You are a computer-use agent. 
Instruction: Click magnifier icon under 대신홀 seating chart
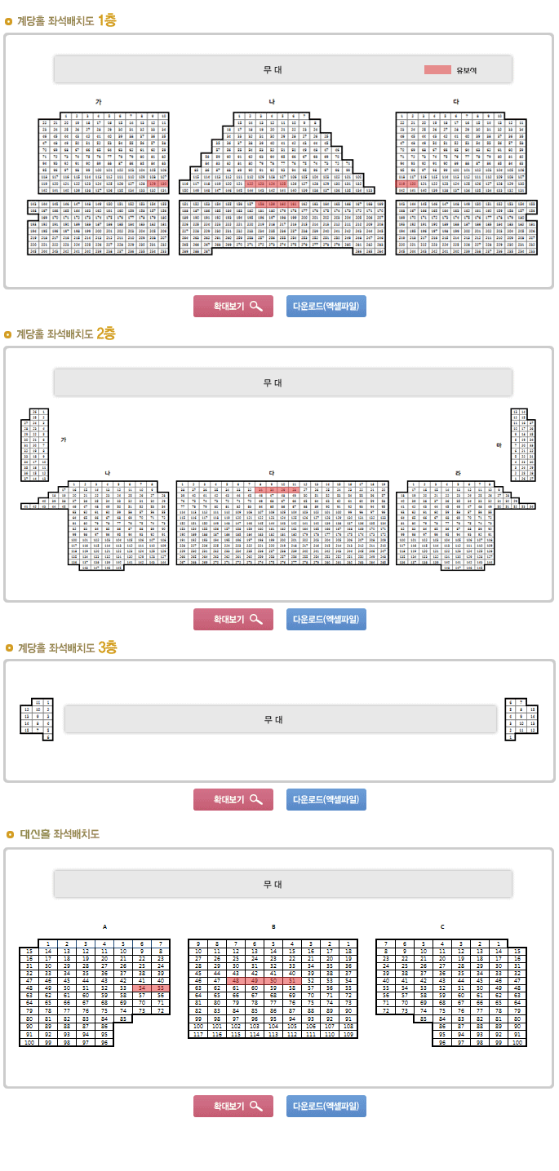click(256, 1107)
